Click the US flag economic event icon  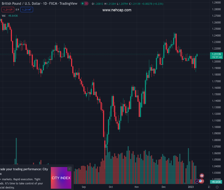(201, 181)
